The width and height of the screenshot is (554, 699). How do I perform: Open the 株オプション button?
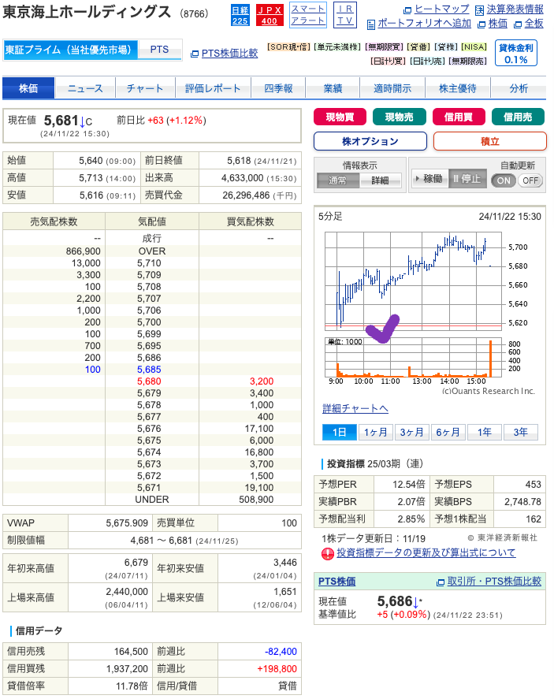370,141
